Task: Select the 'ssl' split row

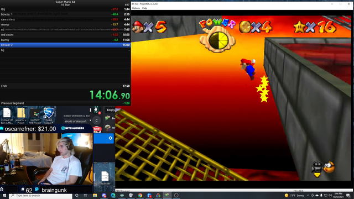Action: pyautogui.click(x=65, y=29)
